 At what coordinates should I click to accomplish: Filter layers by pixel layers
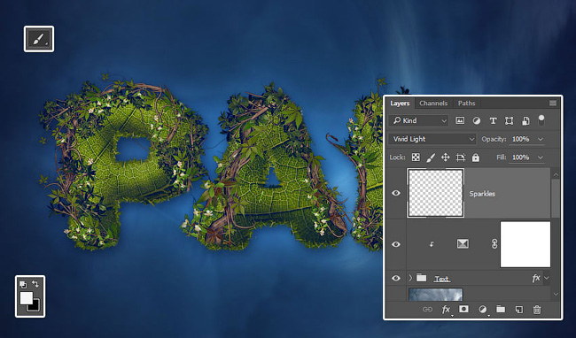pyautogui.click(x=460, y=120)
